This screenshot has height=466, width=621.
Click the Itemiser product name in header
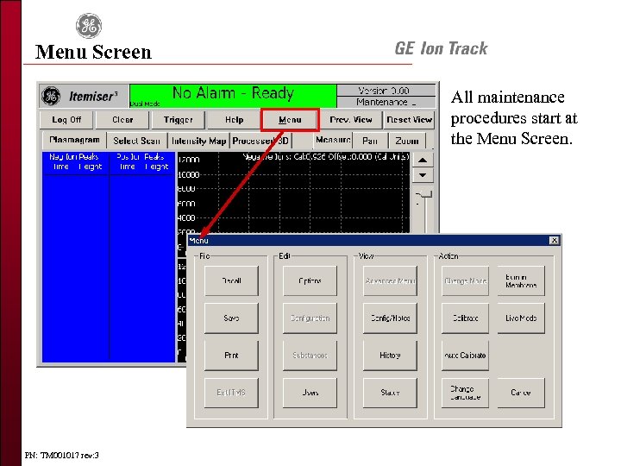[93, 96]
